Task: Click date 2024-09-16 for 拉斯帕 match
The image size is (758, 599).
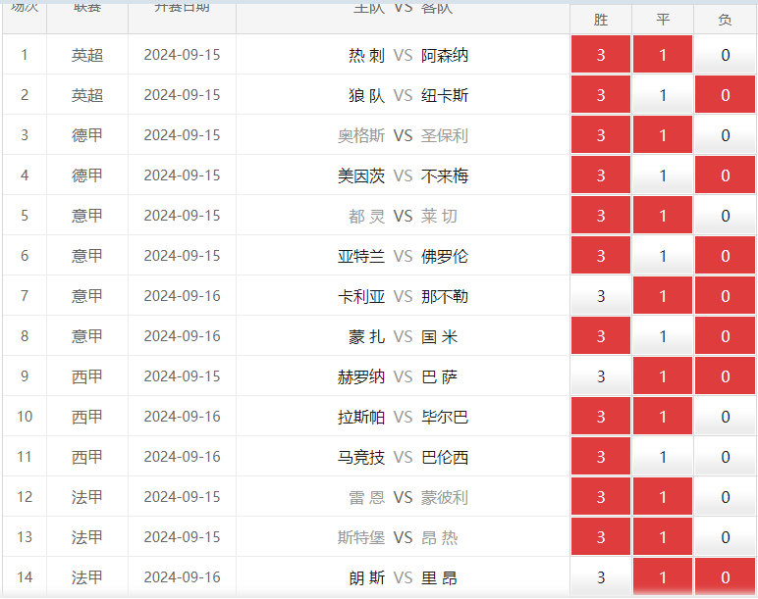Action: tap(182, 416)
